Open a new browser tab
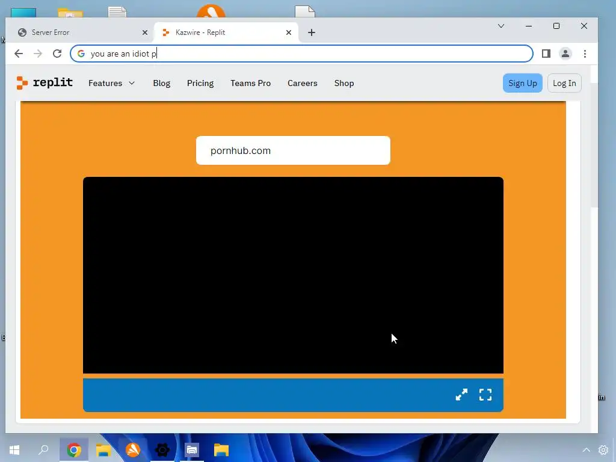 click(312, 32)
